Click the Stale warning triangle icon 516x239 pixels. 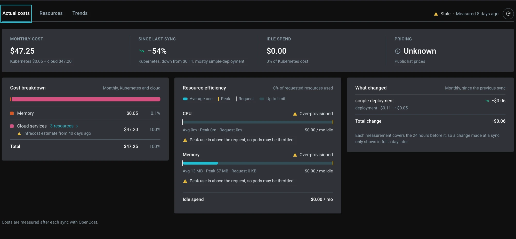coord(436,14)
